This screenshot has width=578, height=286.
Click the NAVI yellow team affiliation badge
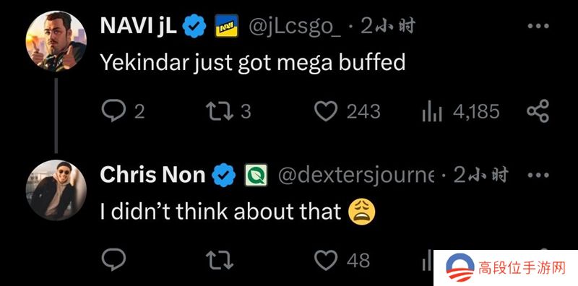[226, 26]
